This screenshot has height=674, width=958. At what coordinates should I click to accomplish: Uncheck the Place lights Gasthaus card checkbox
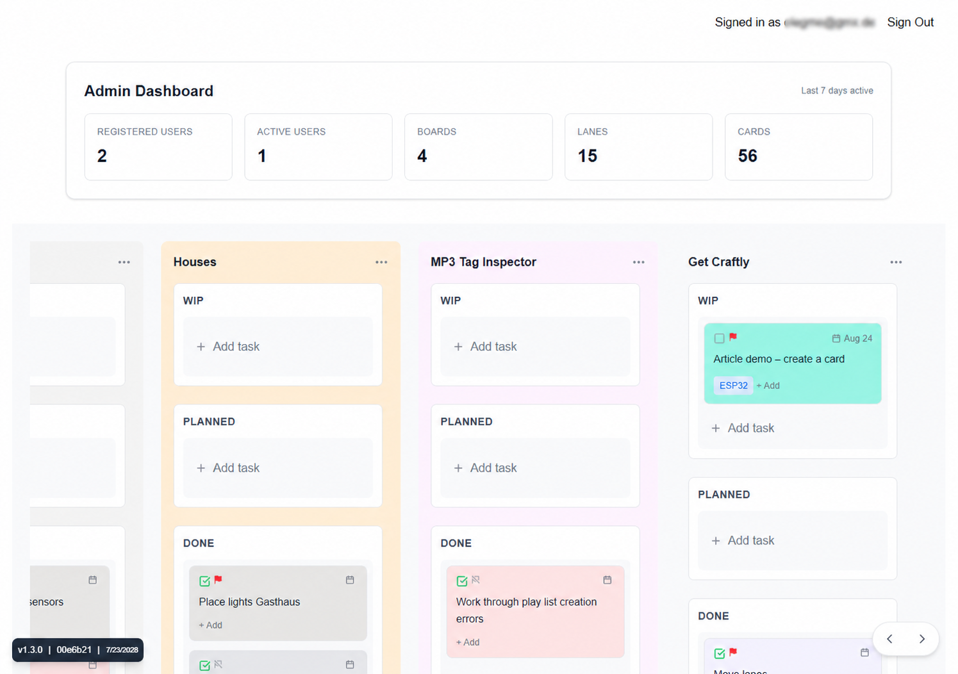pos(204,581)
